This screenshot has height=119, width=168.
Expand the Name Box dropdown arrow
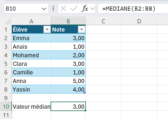[x=44, y=9]
